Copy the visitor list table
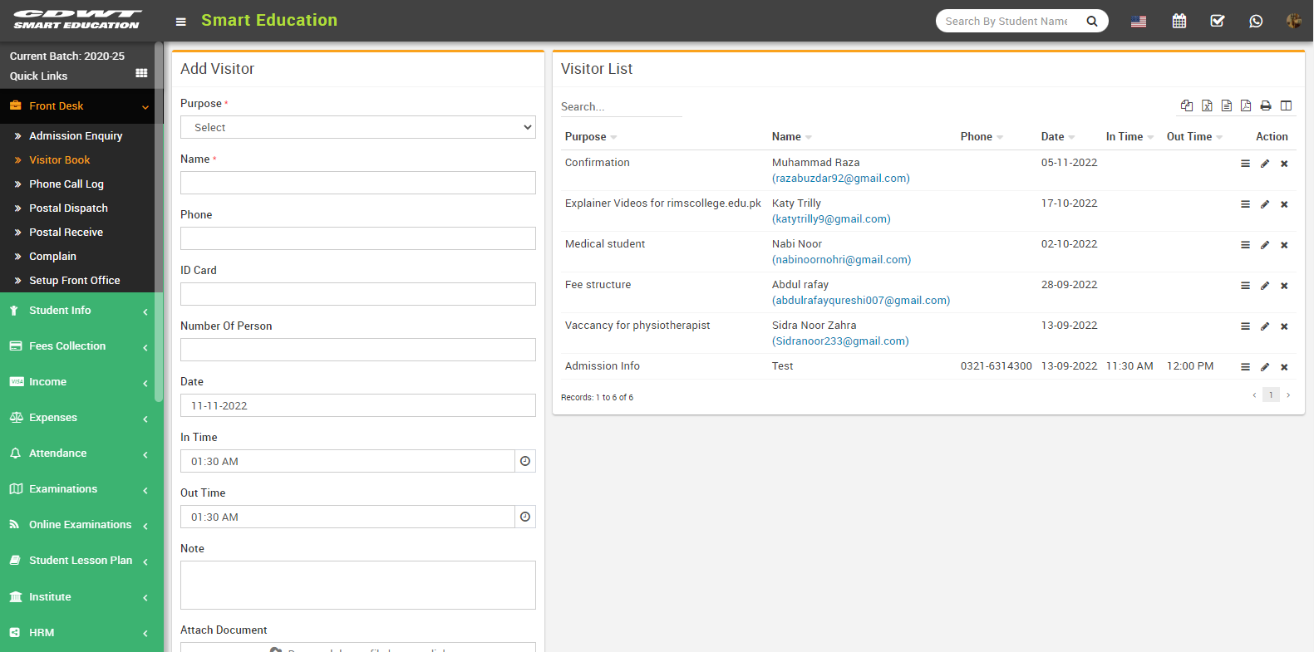The height and width of the screenshot is (652, 1314). click(1187, 105)
